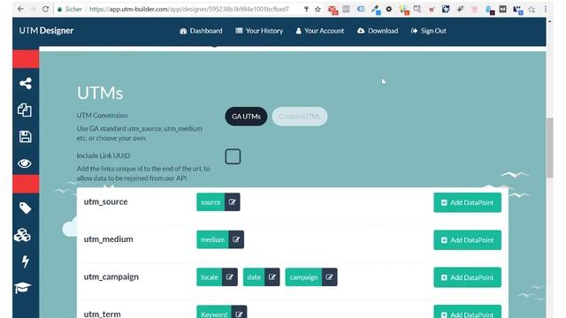Edit the medium datapoint pencil icon

(x=236, y=239)
